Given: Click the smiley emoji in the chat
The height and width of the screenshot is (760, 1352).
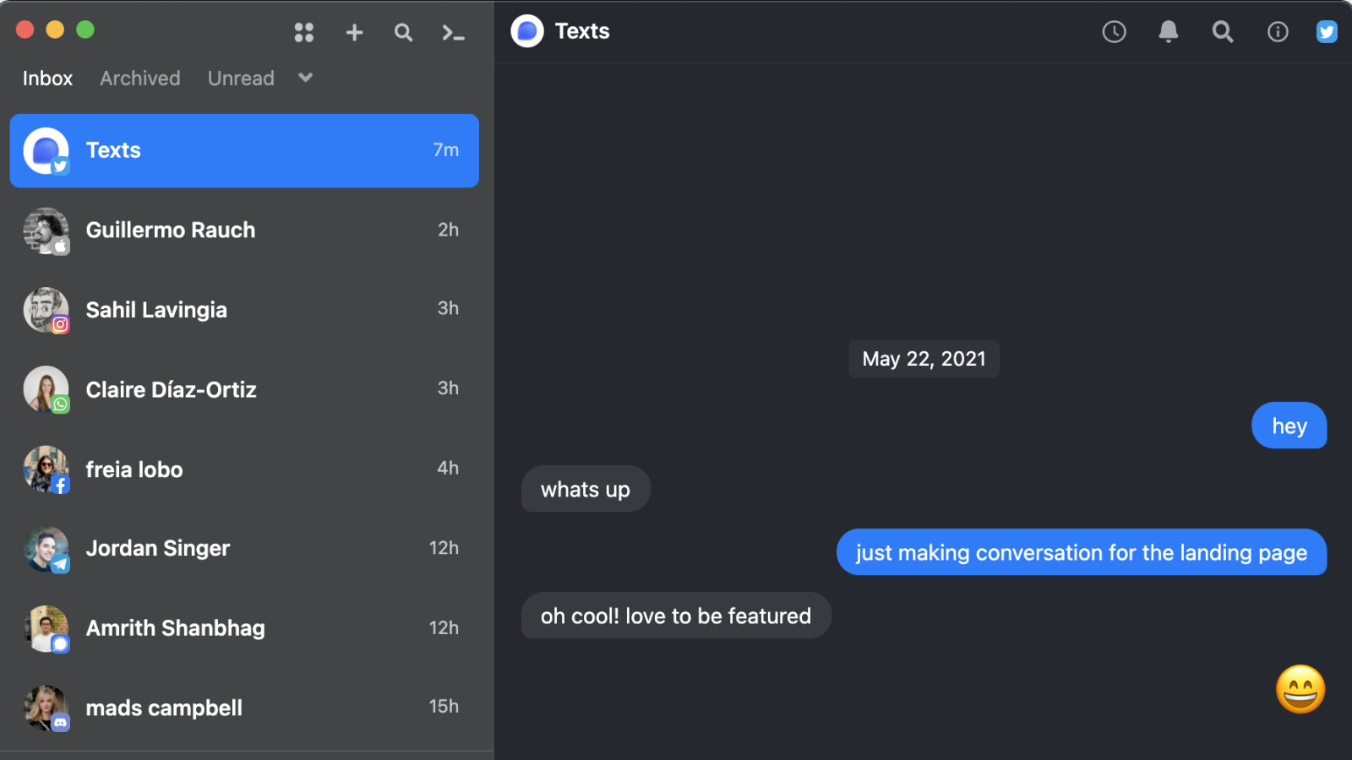Looking at the screenshot, I should point(1300,689).
